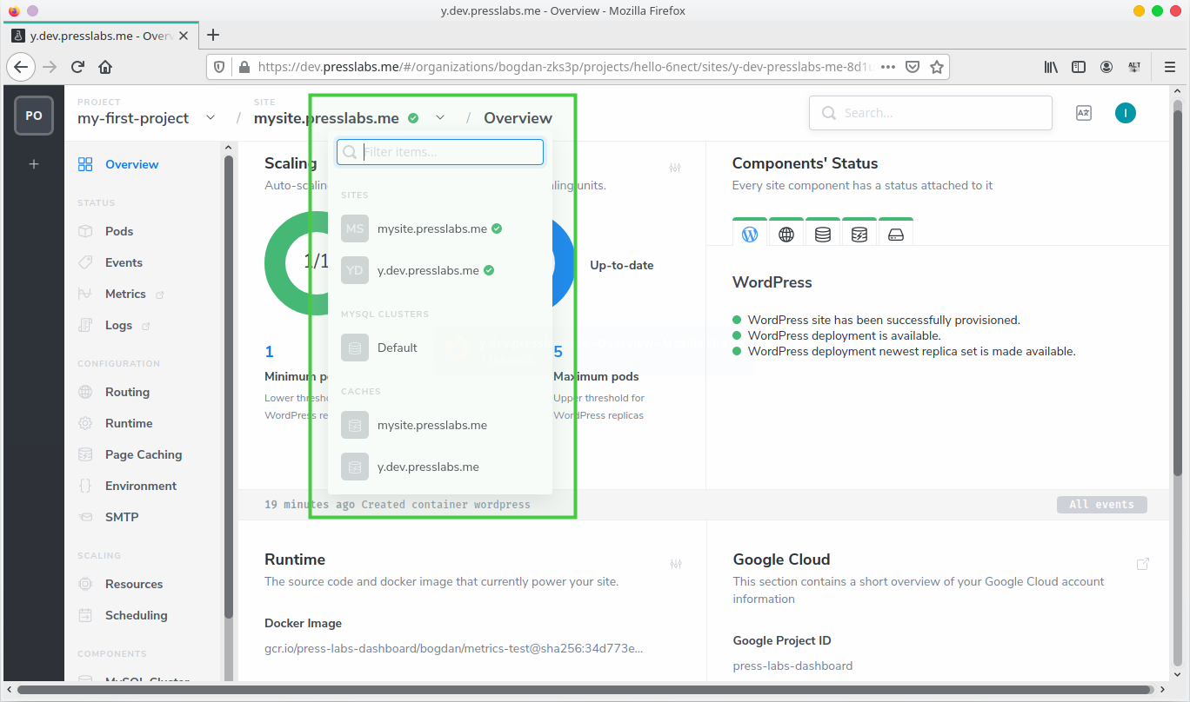Select the Default MySQL cluster

(x=440, y=348)
